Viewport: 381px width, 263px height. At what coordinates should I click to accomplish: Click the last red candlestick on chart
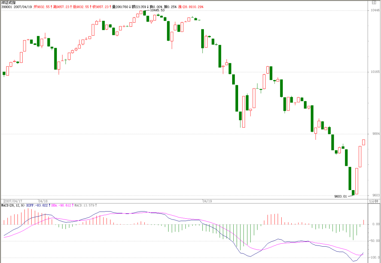[364, 142]
